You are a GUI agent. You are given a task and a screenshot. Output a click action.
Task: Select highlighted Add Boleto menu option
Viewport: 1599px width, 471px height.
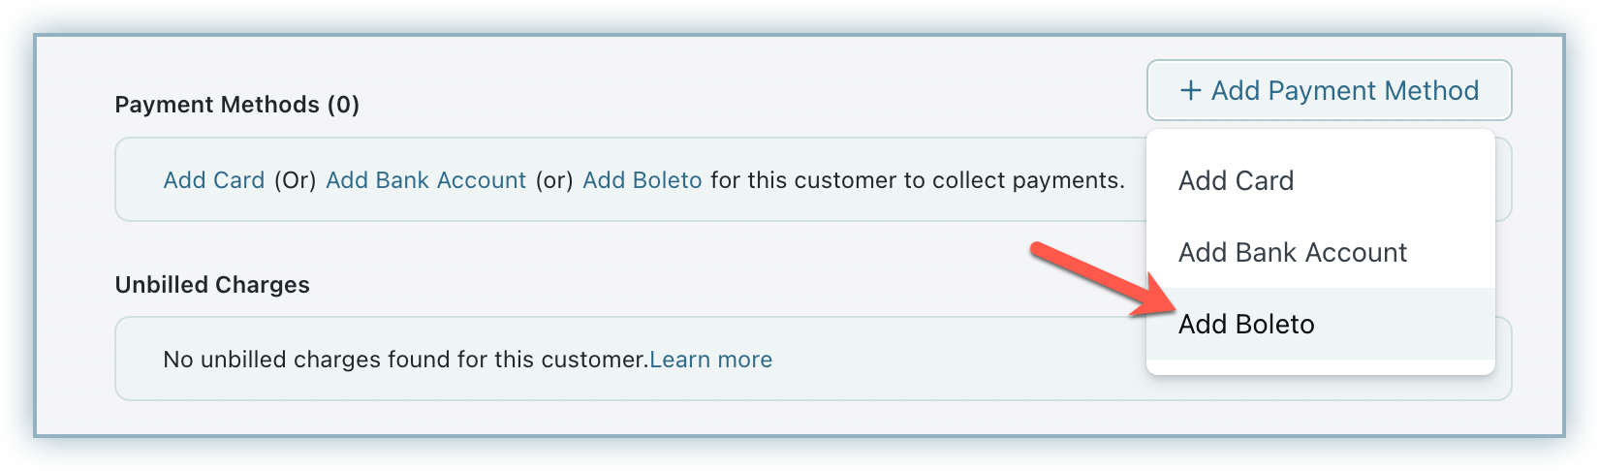coord(1246,325)
